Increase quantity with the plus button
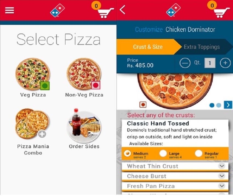Image resolution: width=233 pixels, height=196 pixels. [x=225, y=63]
